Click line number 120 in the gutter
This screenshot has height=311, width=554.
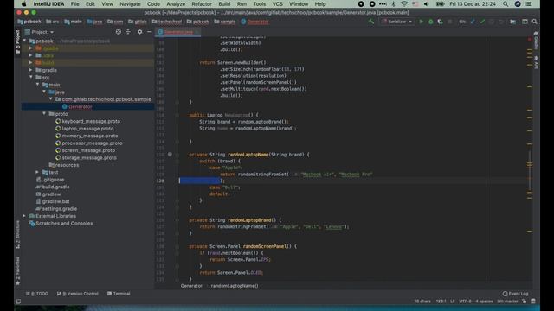[160, 181]
